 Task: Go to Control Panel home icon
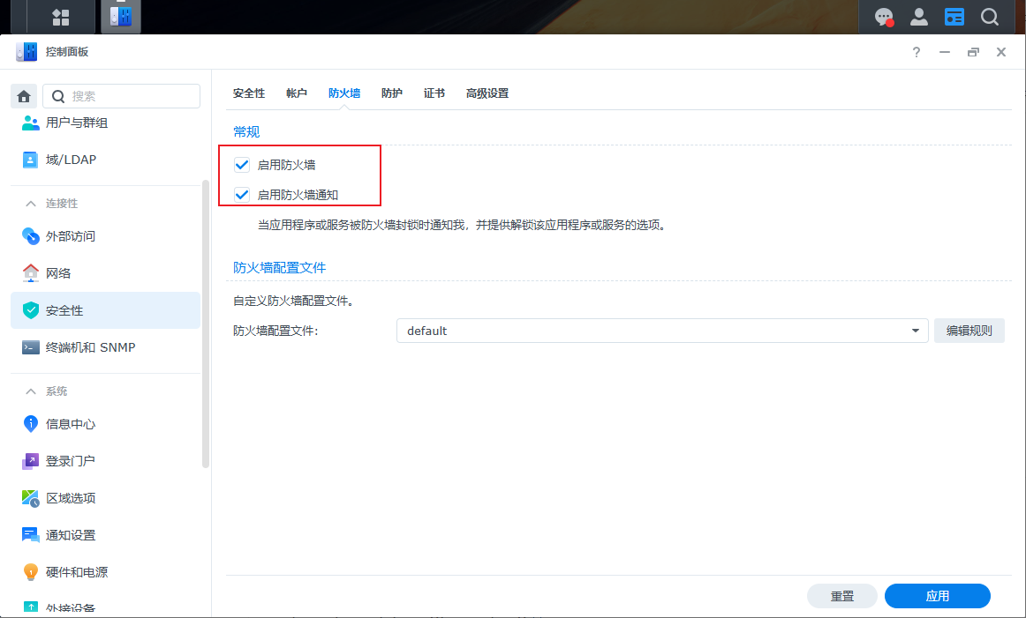pos(24,96)
